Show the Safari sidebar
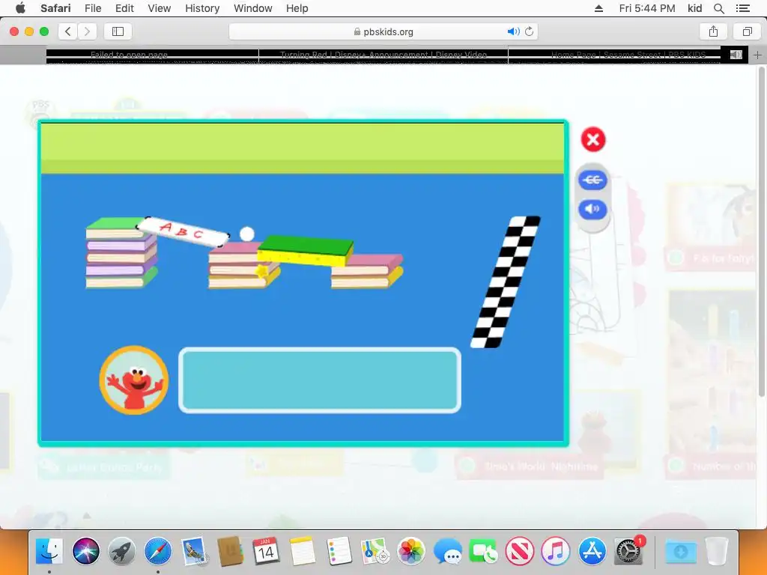 [x=118, y=31]
